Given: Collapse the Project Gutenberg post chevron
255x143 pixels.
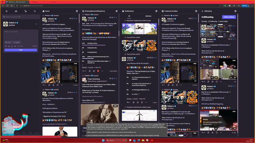Looking at the screenshot, I should [117, 79].
